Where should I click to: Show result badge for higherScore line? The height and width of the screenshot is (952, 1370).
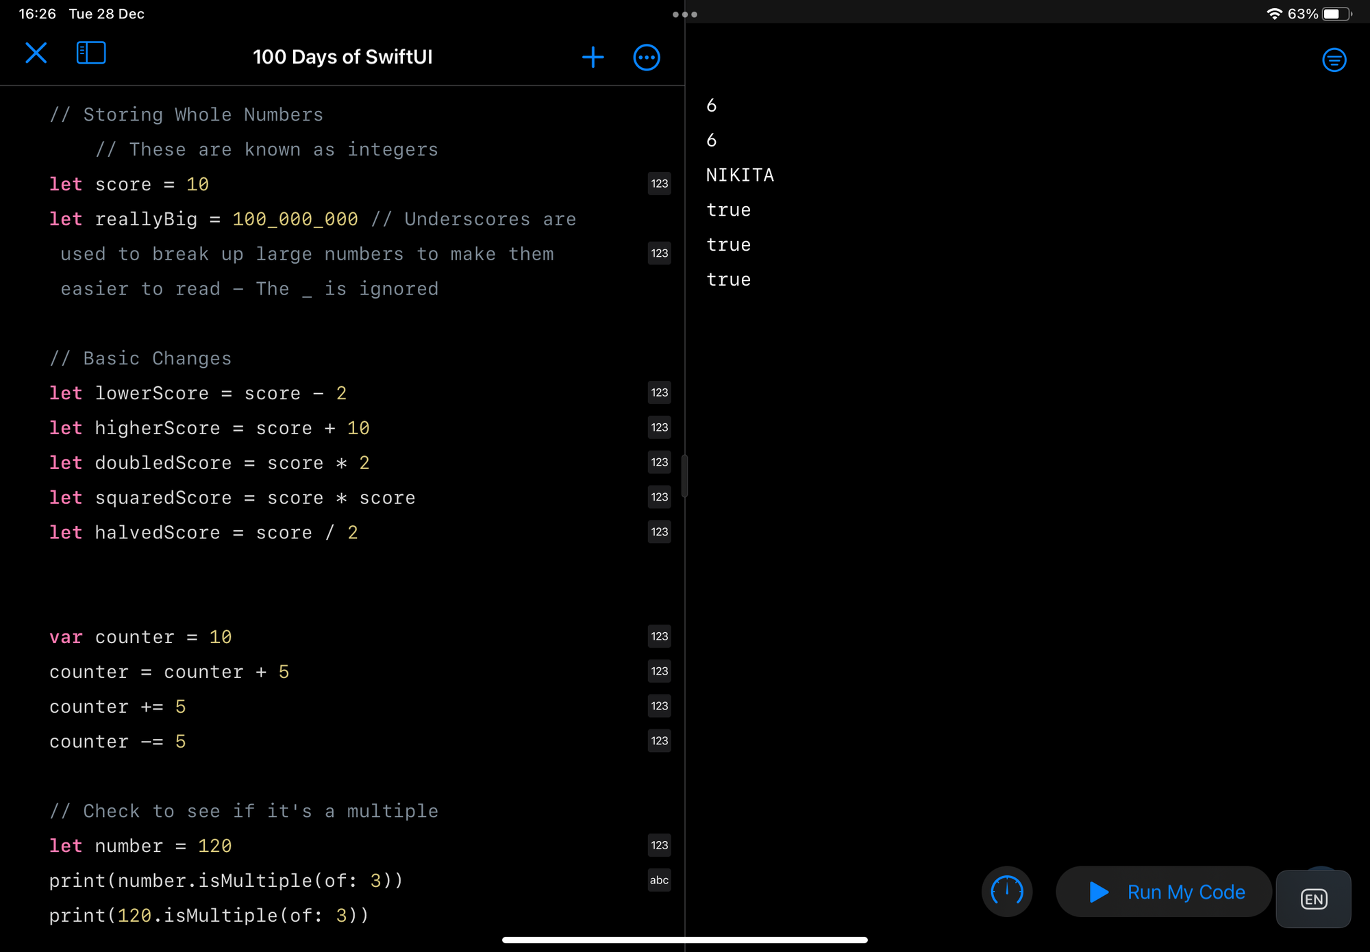660,427
